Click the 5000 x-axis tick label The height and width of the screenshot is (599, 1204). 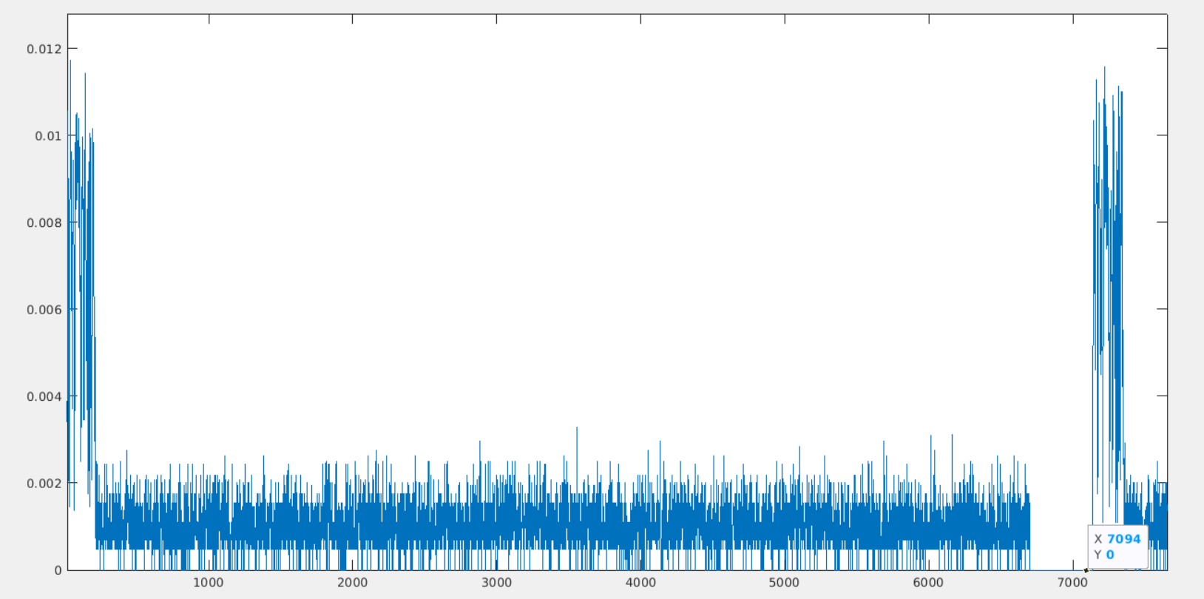[x=784, y=583]
